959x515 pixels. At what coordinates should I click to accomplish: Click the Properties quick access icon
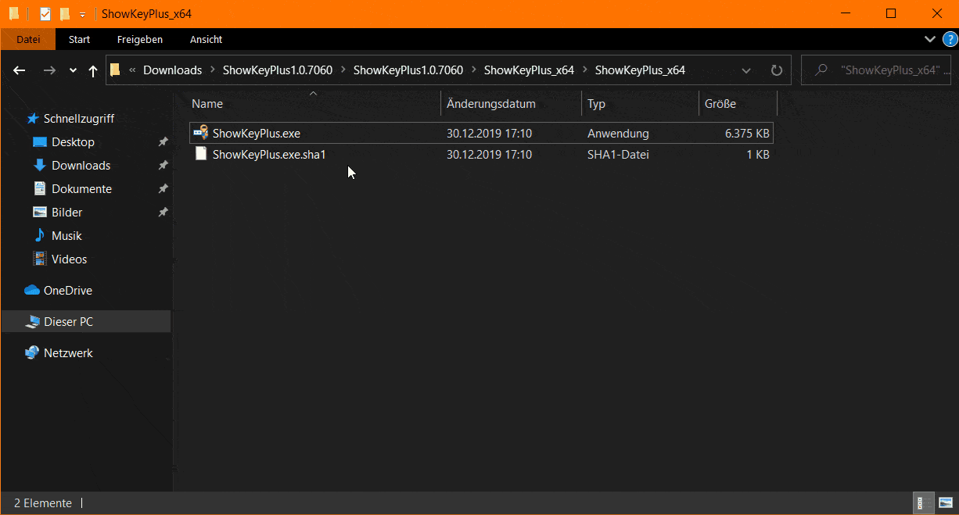(45, 14)
